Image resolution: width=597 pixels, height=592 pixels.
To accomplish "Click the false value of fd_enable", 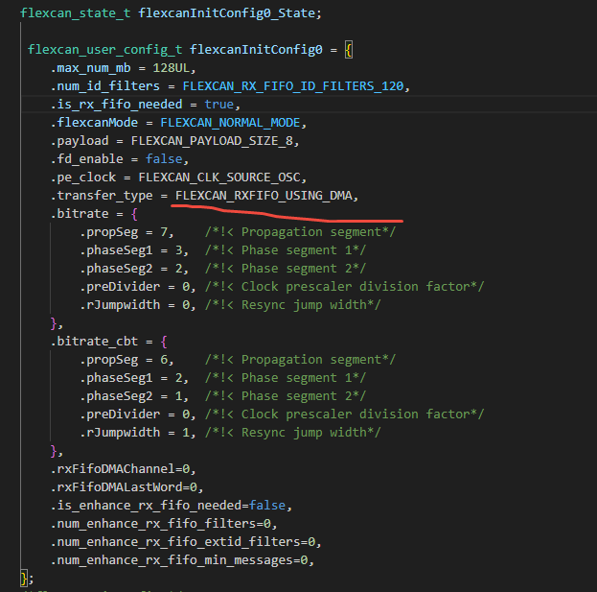I will [164, 159].
